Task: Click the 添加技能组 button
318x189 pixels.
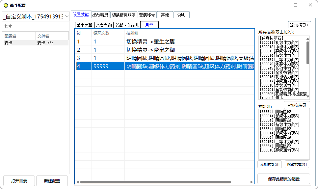Action: pos(270,164)
